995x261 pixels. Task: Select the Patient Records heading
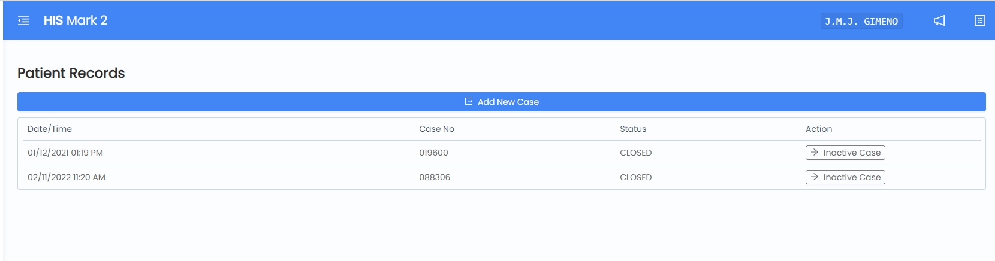(x=71, y=73)
